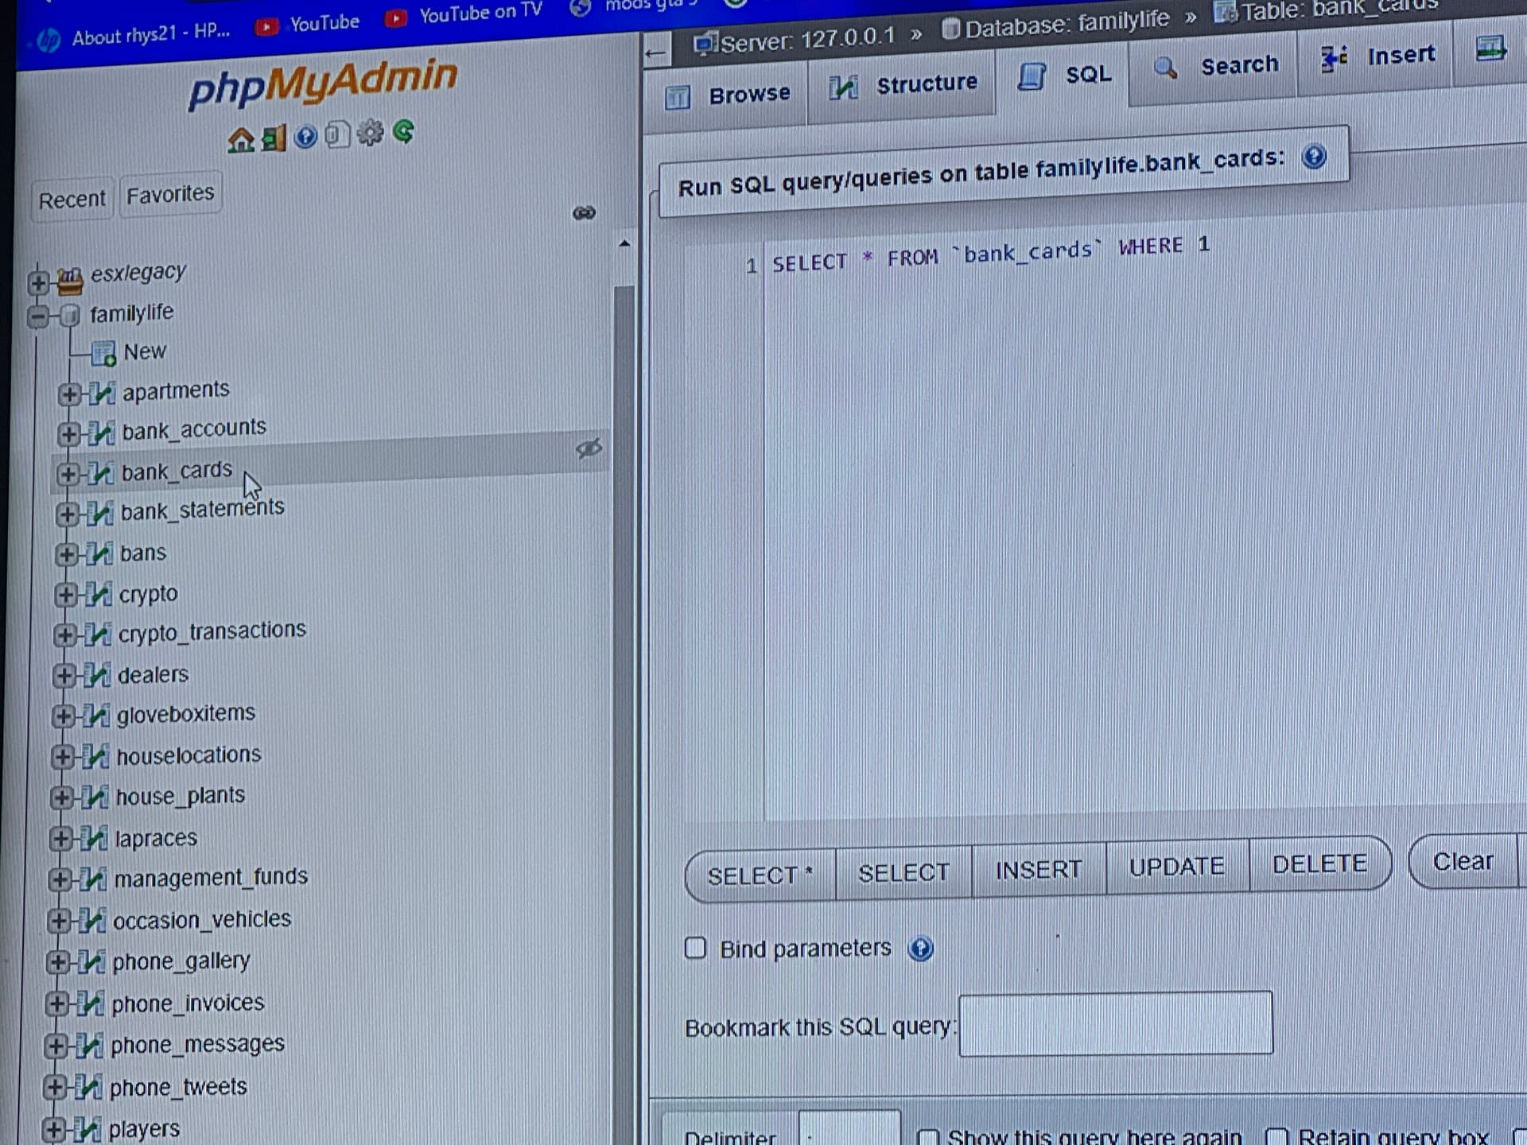The image size is (1527, 1145).
Task: Click the SELECT query template button
Action: [903, 872]
